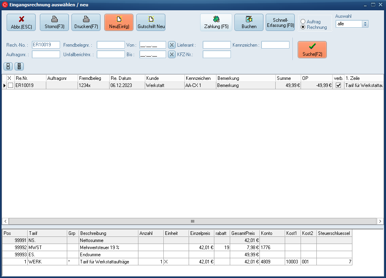Click the Storno(F3) printer icon button

(54, 23)
